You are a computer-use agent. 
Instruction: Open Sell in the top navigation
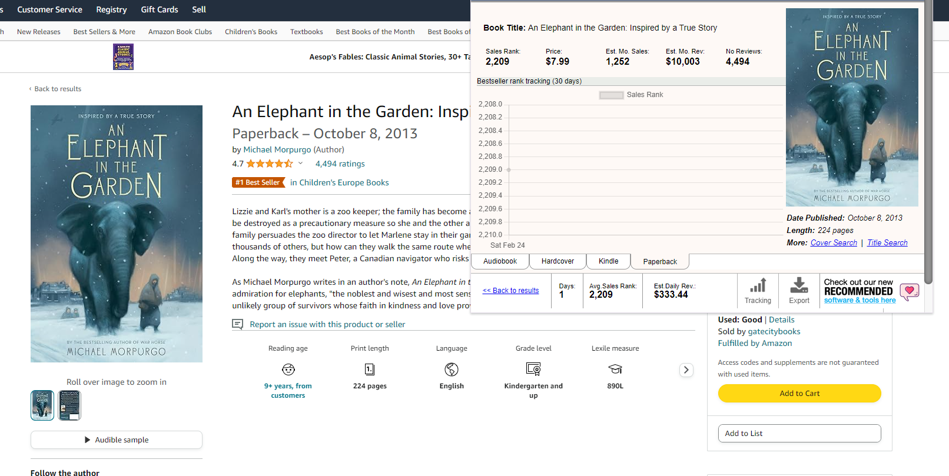[x=199, y=9]
